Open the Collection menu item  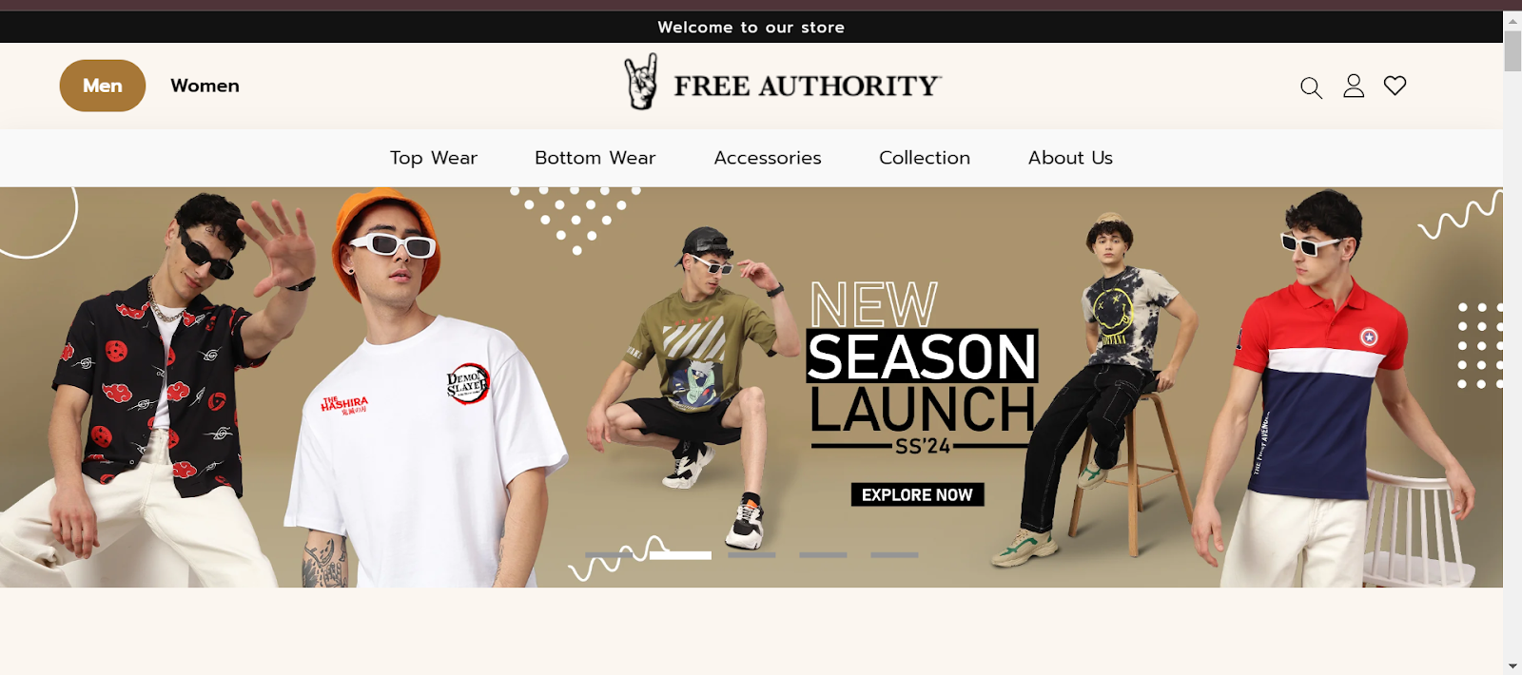pyautogui.click(x=925, y=158)
